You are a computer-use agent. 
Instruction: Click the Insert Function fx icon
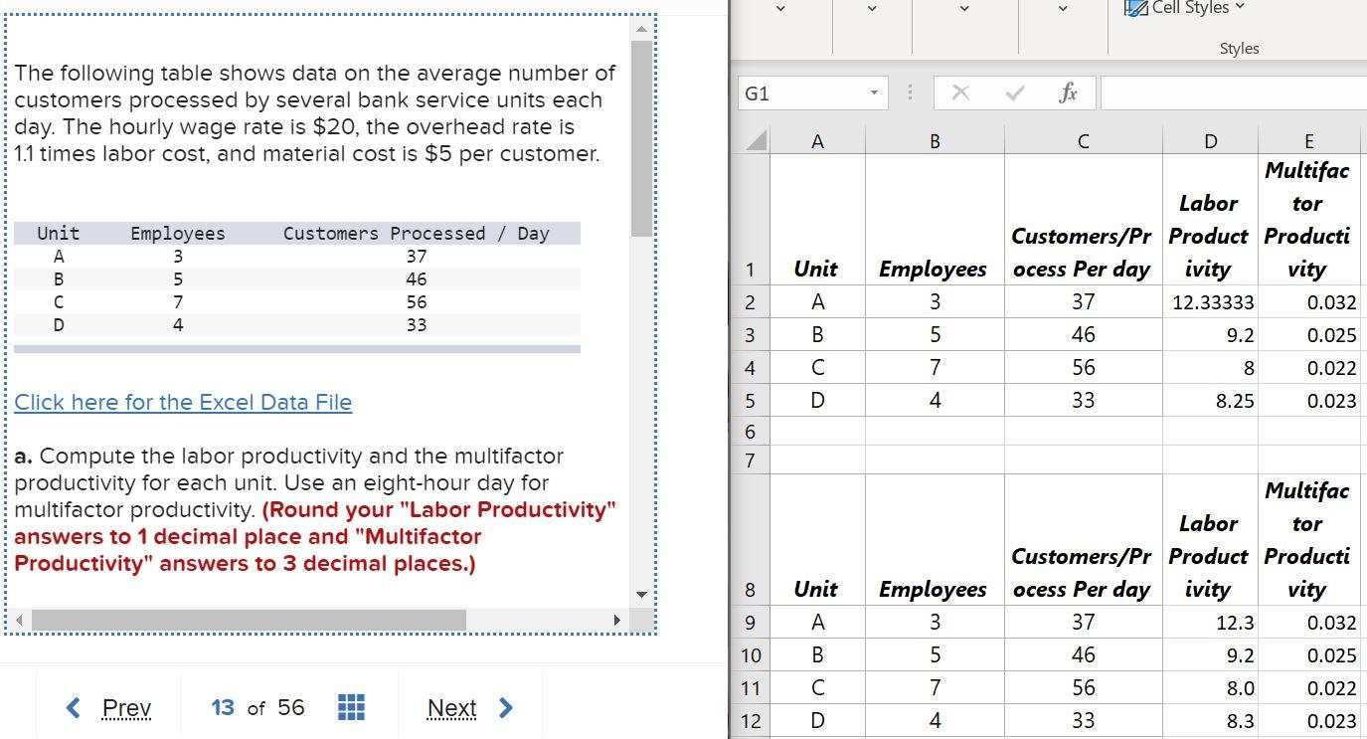pyautogui.click(x=1068, y=92)
